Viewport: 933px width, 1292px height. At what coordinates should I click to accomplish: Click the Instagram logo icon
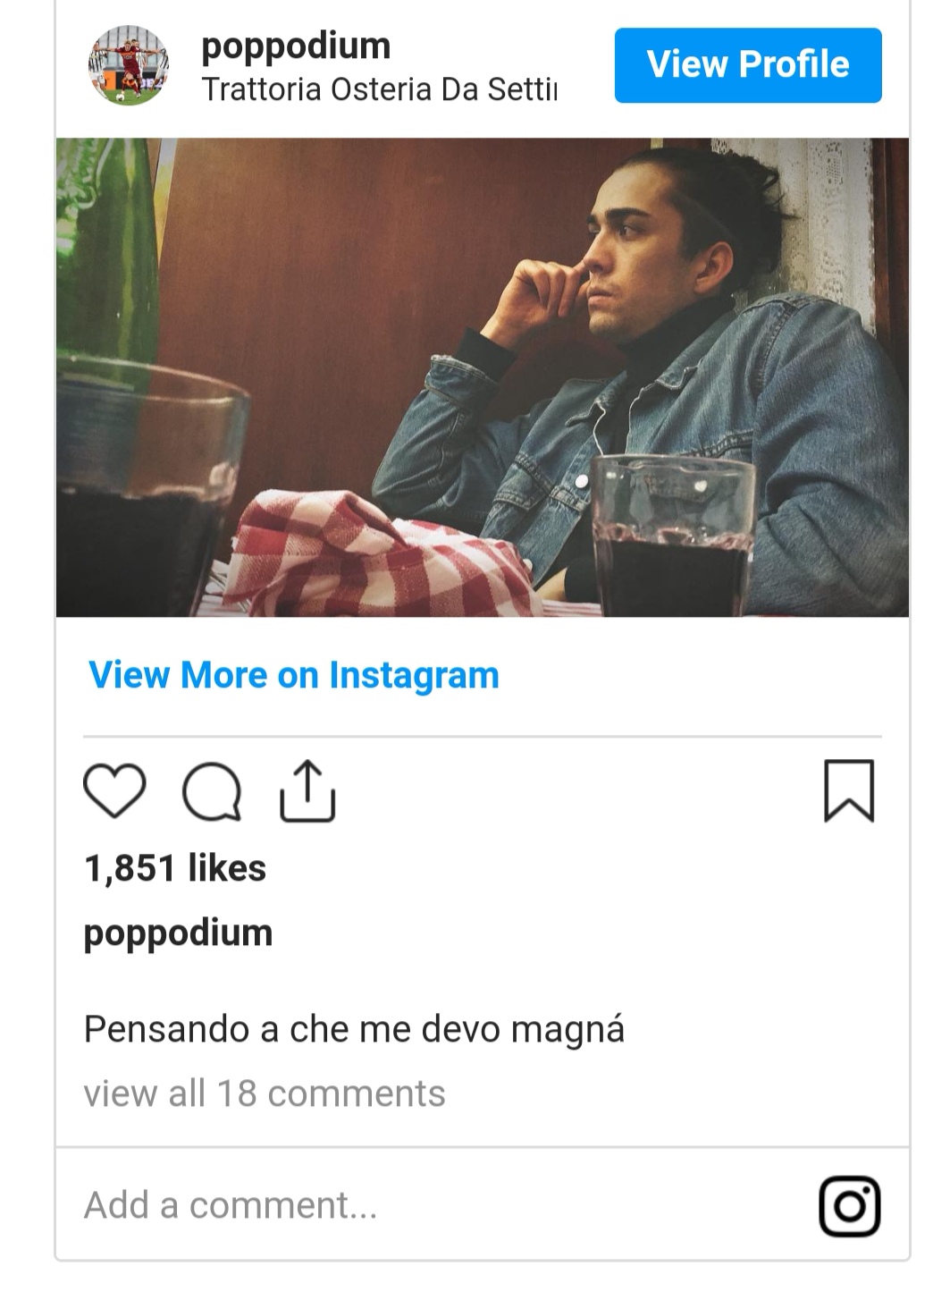(849, 1206)
